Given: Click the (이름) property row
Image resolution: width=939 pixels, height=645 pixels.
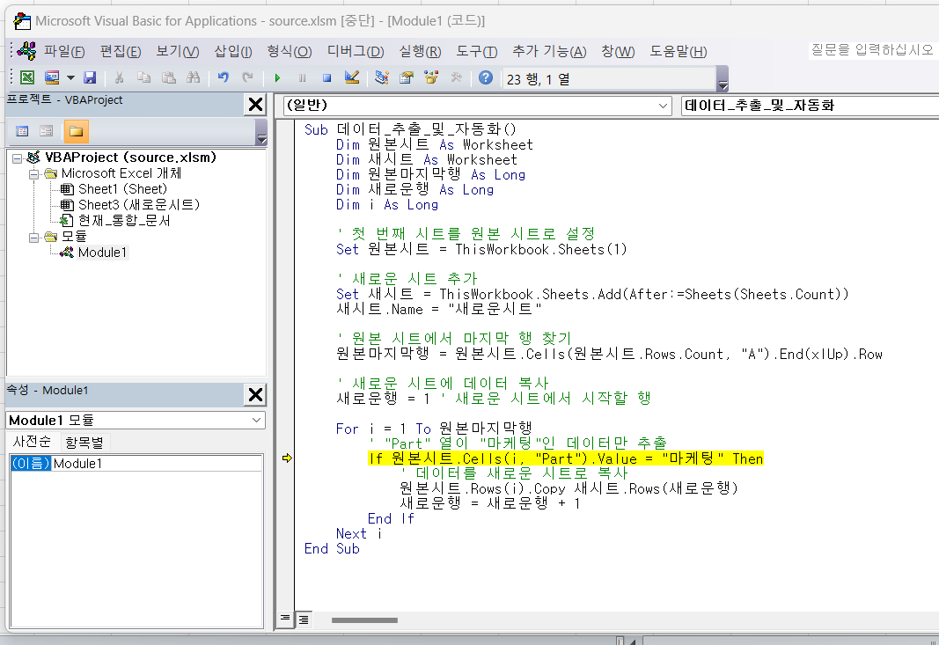Looking at the screenshot, I should point(136,463).
